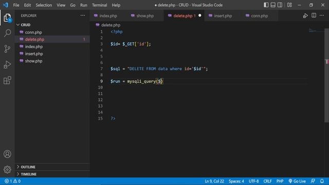Change language mode via PHP
Image resolution: width=329 pixels, height=185 pixels.
point(280,181)
